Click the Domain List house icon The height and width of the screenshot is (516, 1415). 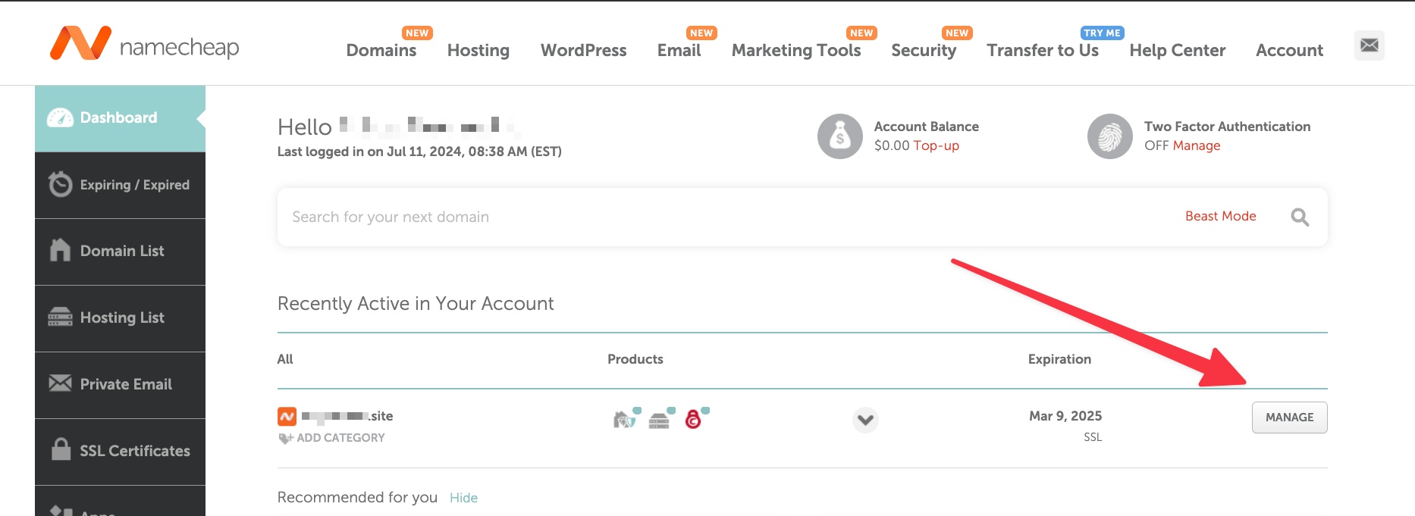click(60, 250)
